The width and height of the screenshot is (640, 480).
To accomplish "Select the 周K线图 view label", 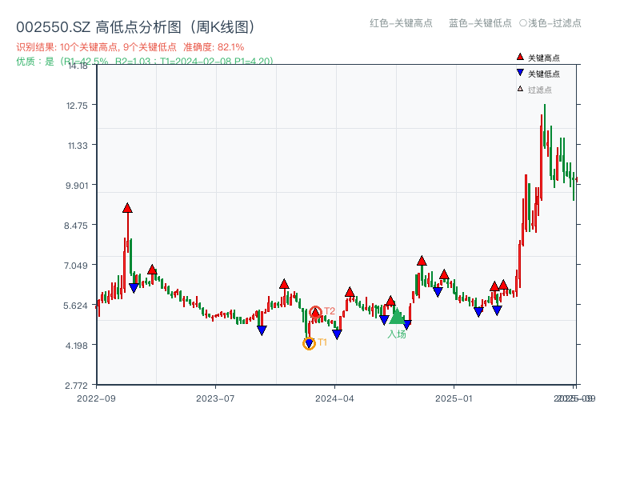I will coord(222,25).
